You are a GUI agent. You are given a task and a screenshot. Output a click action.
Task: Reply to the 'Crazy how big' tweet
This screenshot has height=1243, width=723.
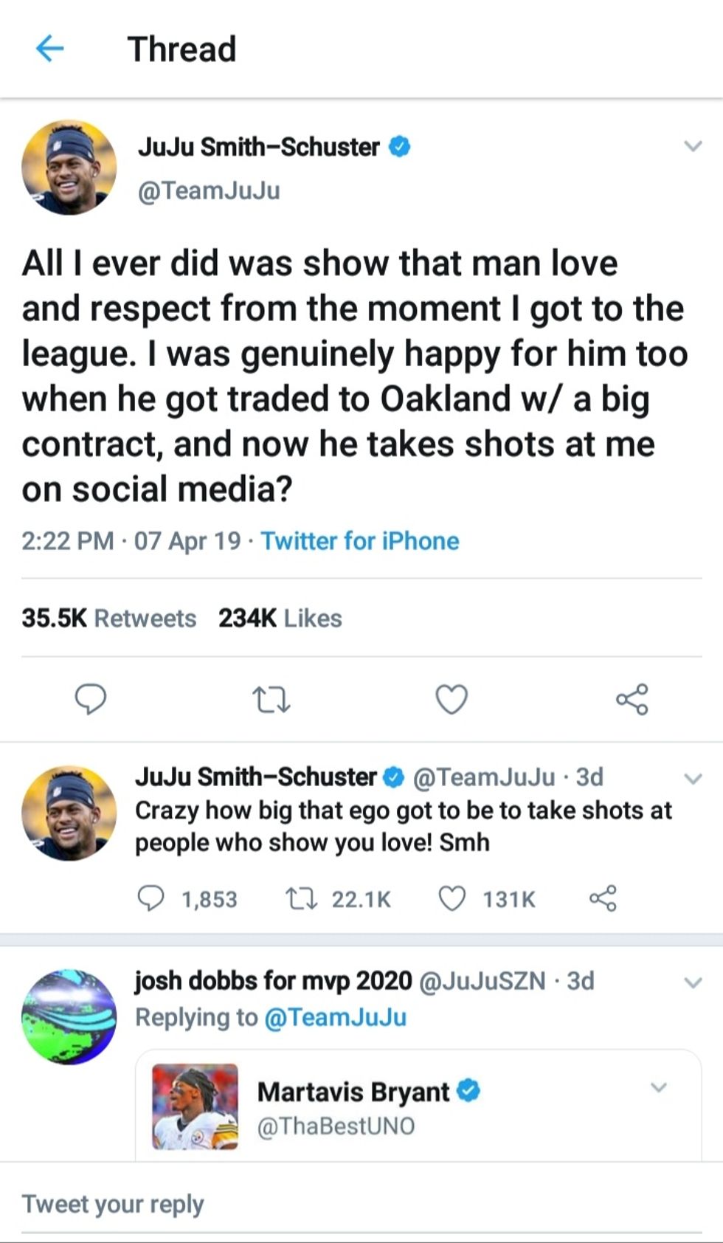(x=151, y=898)
